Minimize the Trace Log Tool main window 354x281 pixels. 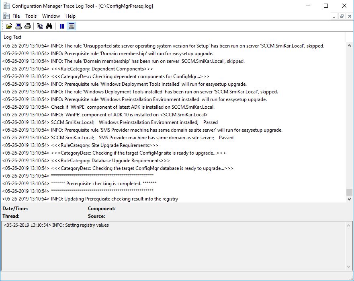point(308,6)
